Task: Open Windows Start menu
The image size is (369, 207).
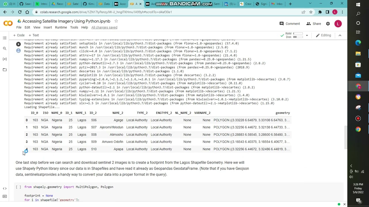Action: (x=358, y=5)
